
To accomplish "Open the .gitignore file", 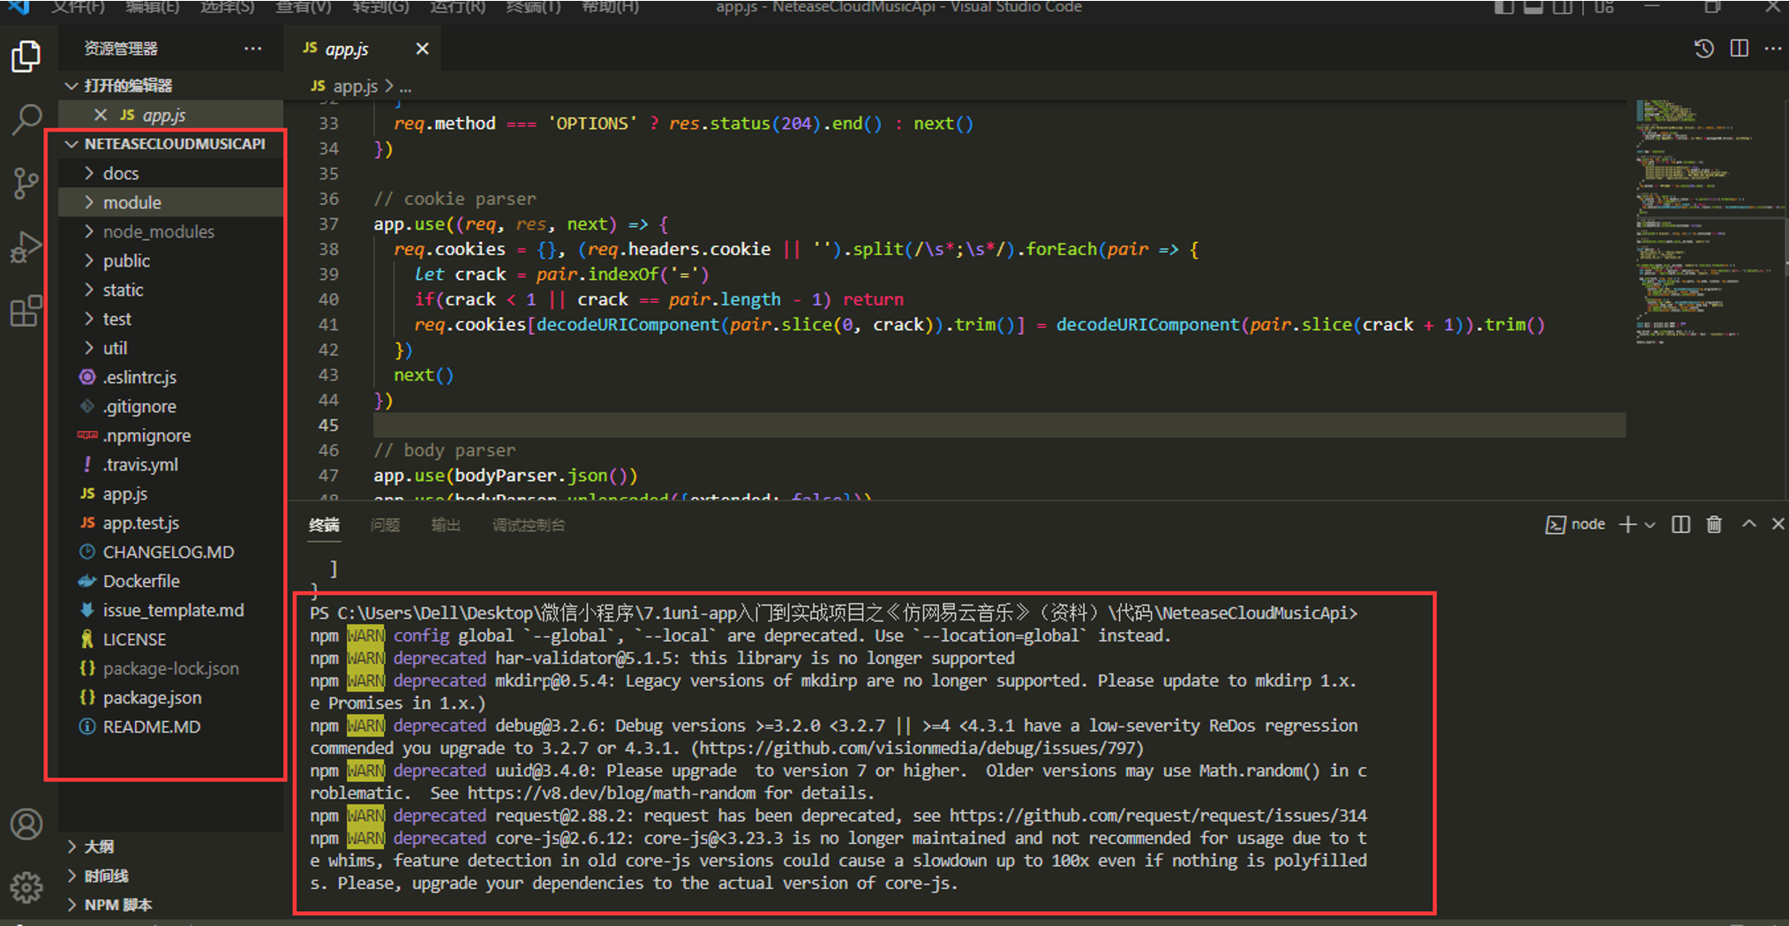I will point(172,406).
